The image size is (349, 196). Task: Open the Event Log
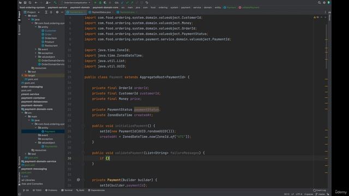(x=320, y=190)
